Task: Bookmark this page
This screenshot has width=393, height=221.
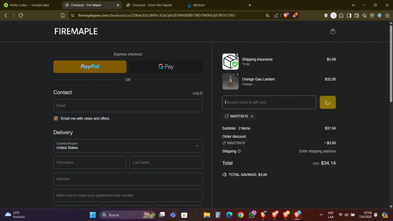Action: tap(63, 15)
